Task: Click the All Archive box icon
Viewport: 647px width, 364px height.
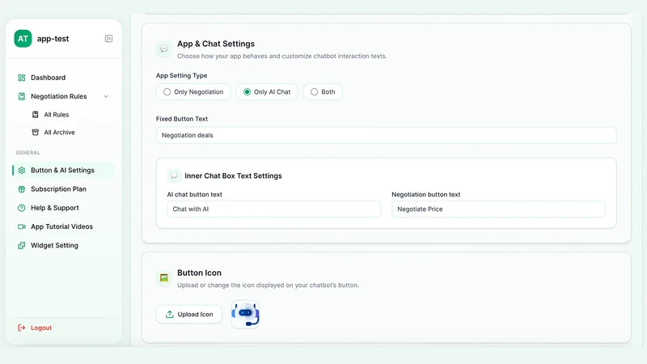Action: (x=36, y=133)
